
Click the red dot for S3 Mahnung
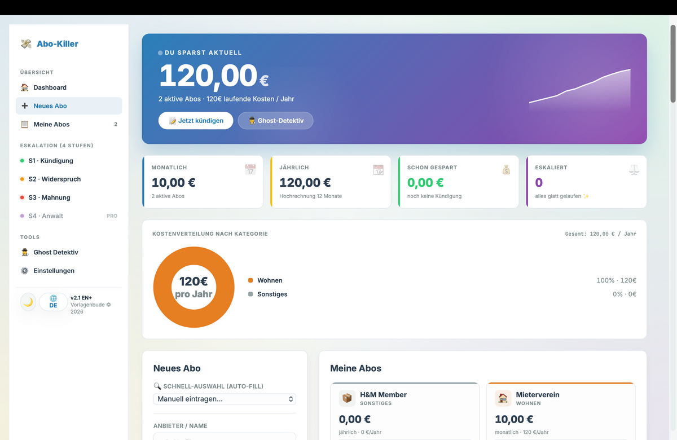click(22, 197)
